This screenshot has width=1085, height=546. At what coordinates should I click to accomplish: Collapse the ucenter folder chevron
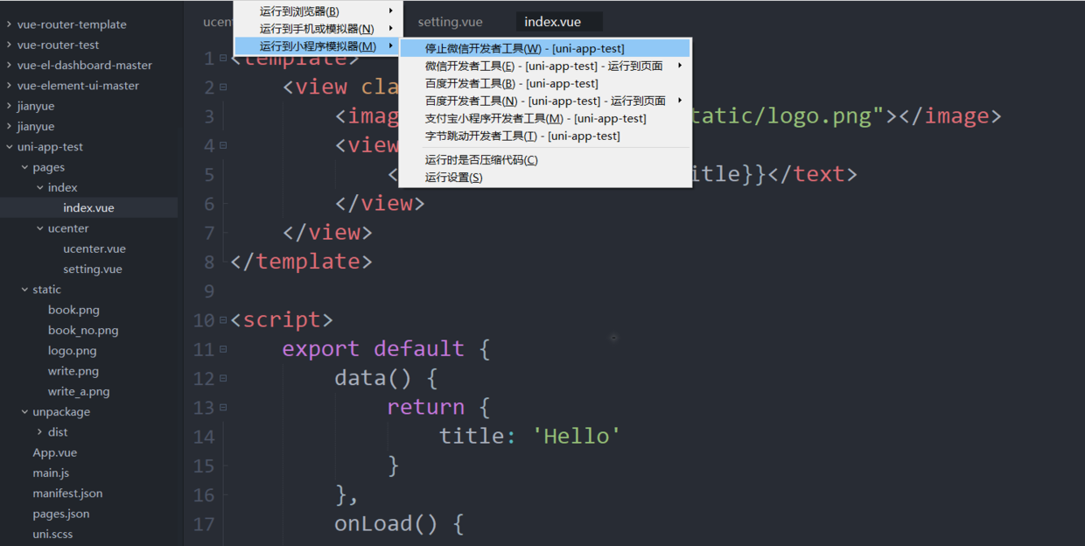pos(39,228)
